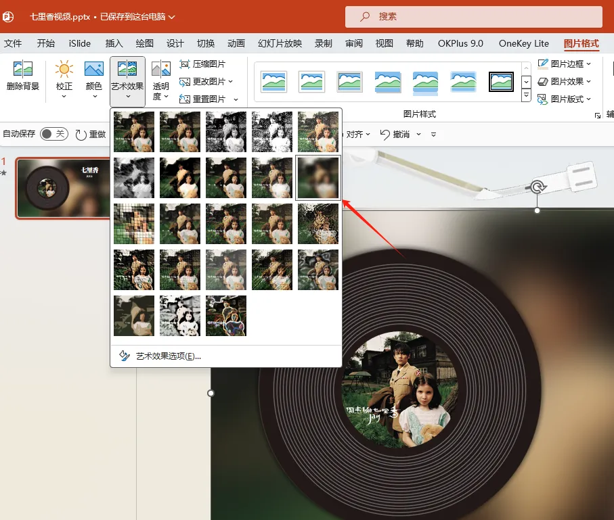This screenshot has width=614, height=520.
Task: Collapse the 艺术效果 artistic effects dropdown
Action: [x=128, y=81]
